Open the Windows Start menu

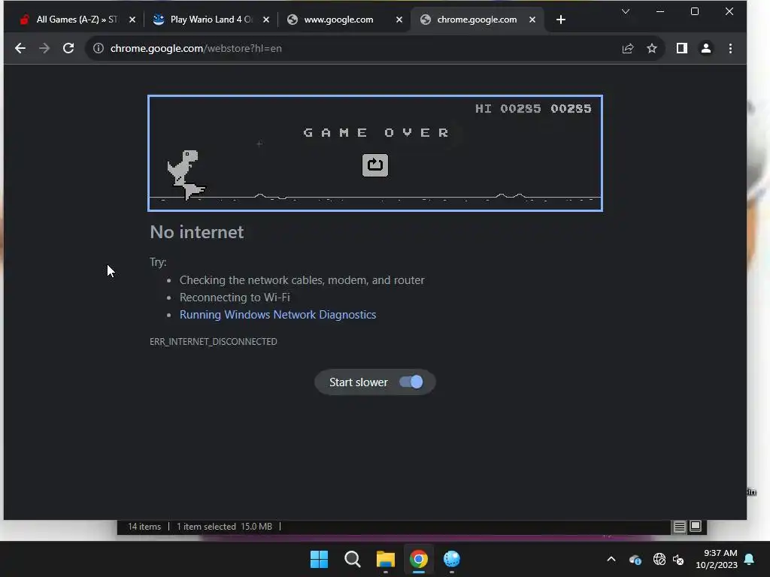[319, 559]
